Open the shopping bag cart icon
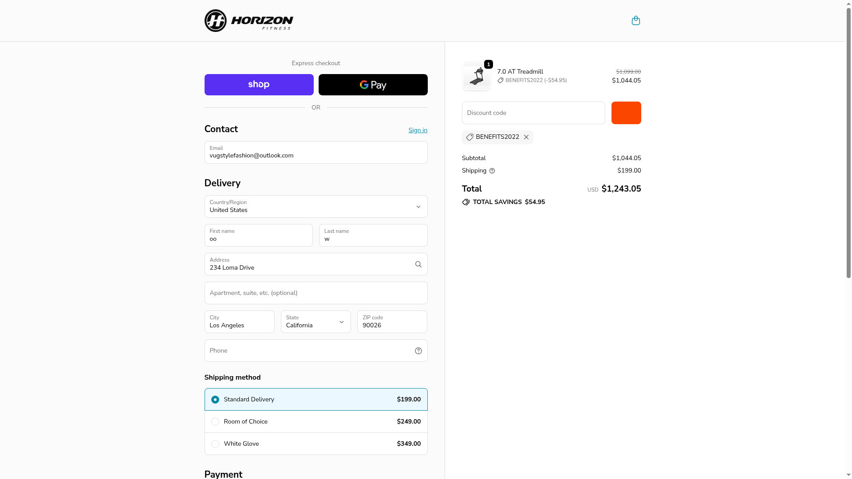852x479 pixels. [635, 21]
